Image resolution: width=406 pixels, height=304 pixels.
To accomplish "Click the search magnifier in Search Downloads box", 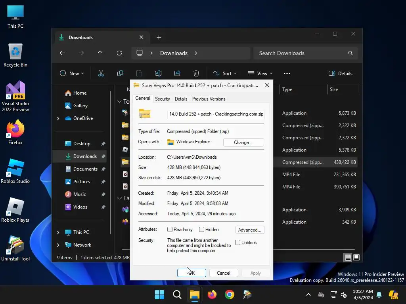I will [x=350, y=53].
